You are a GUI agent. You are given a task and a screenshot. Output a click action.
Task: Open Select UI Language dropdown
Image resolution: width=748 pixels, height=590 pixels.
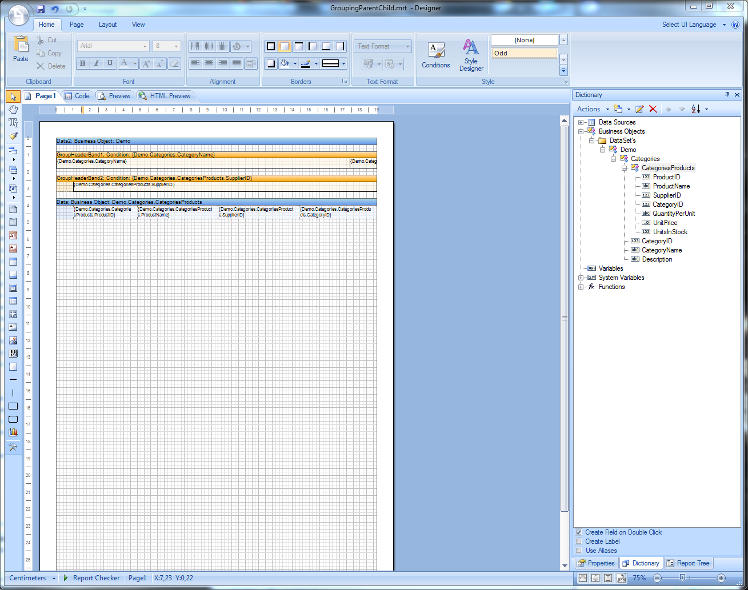pyautogui.click(x=694, y=25)
